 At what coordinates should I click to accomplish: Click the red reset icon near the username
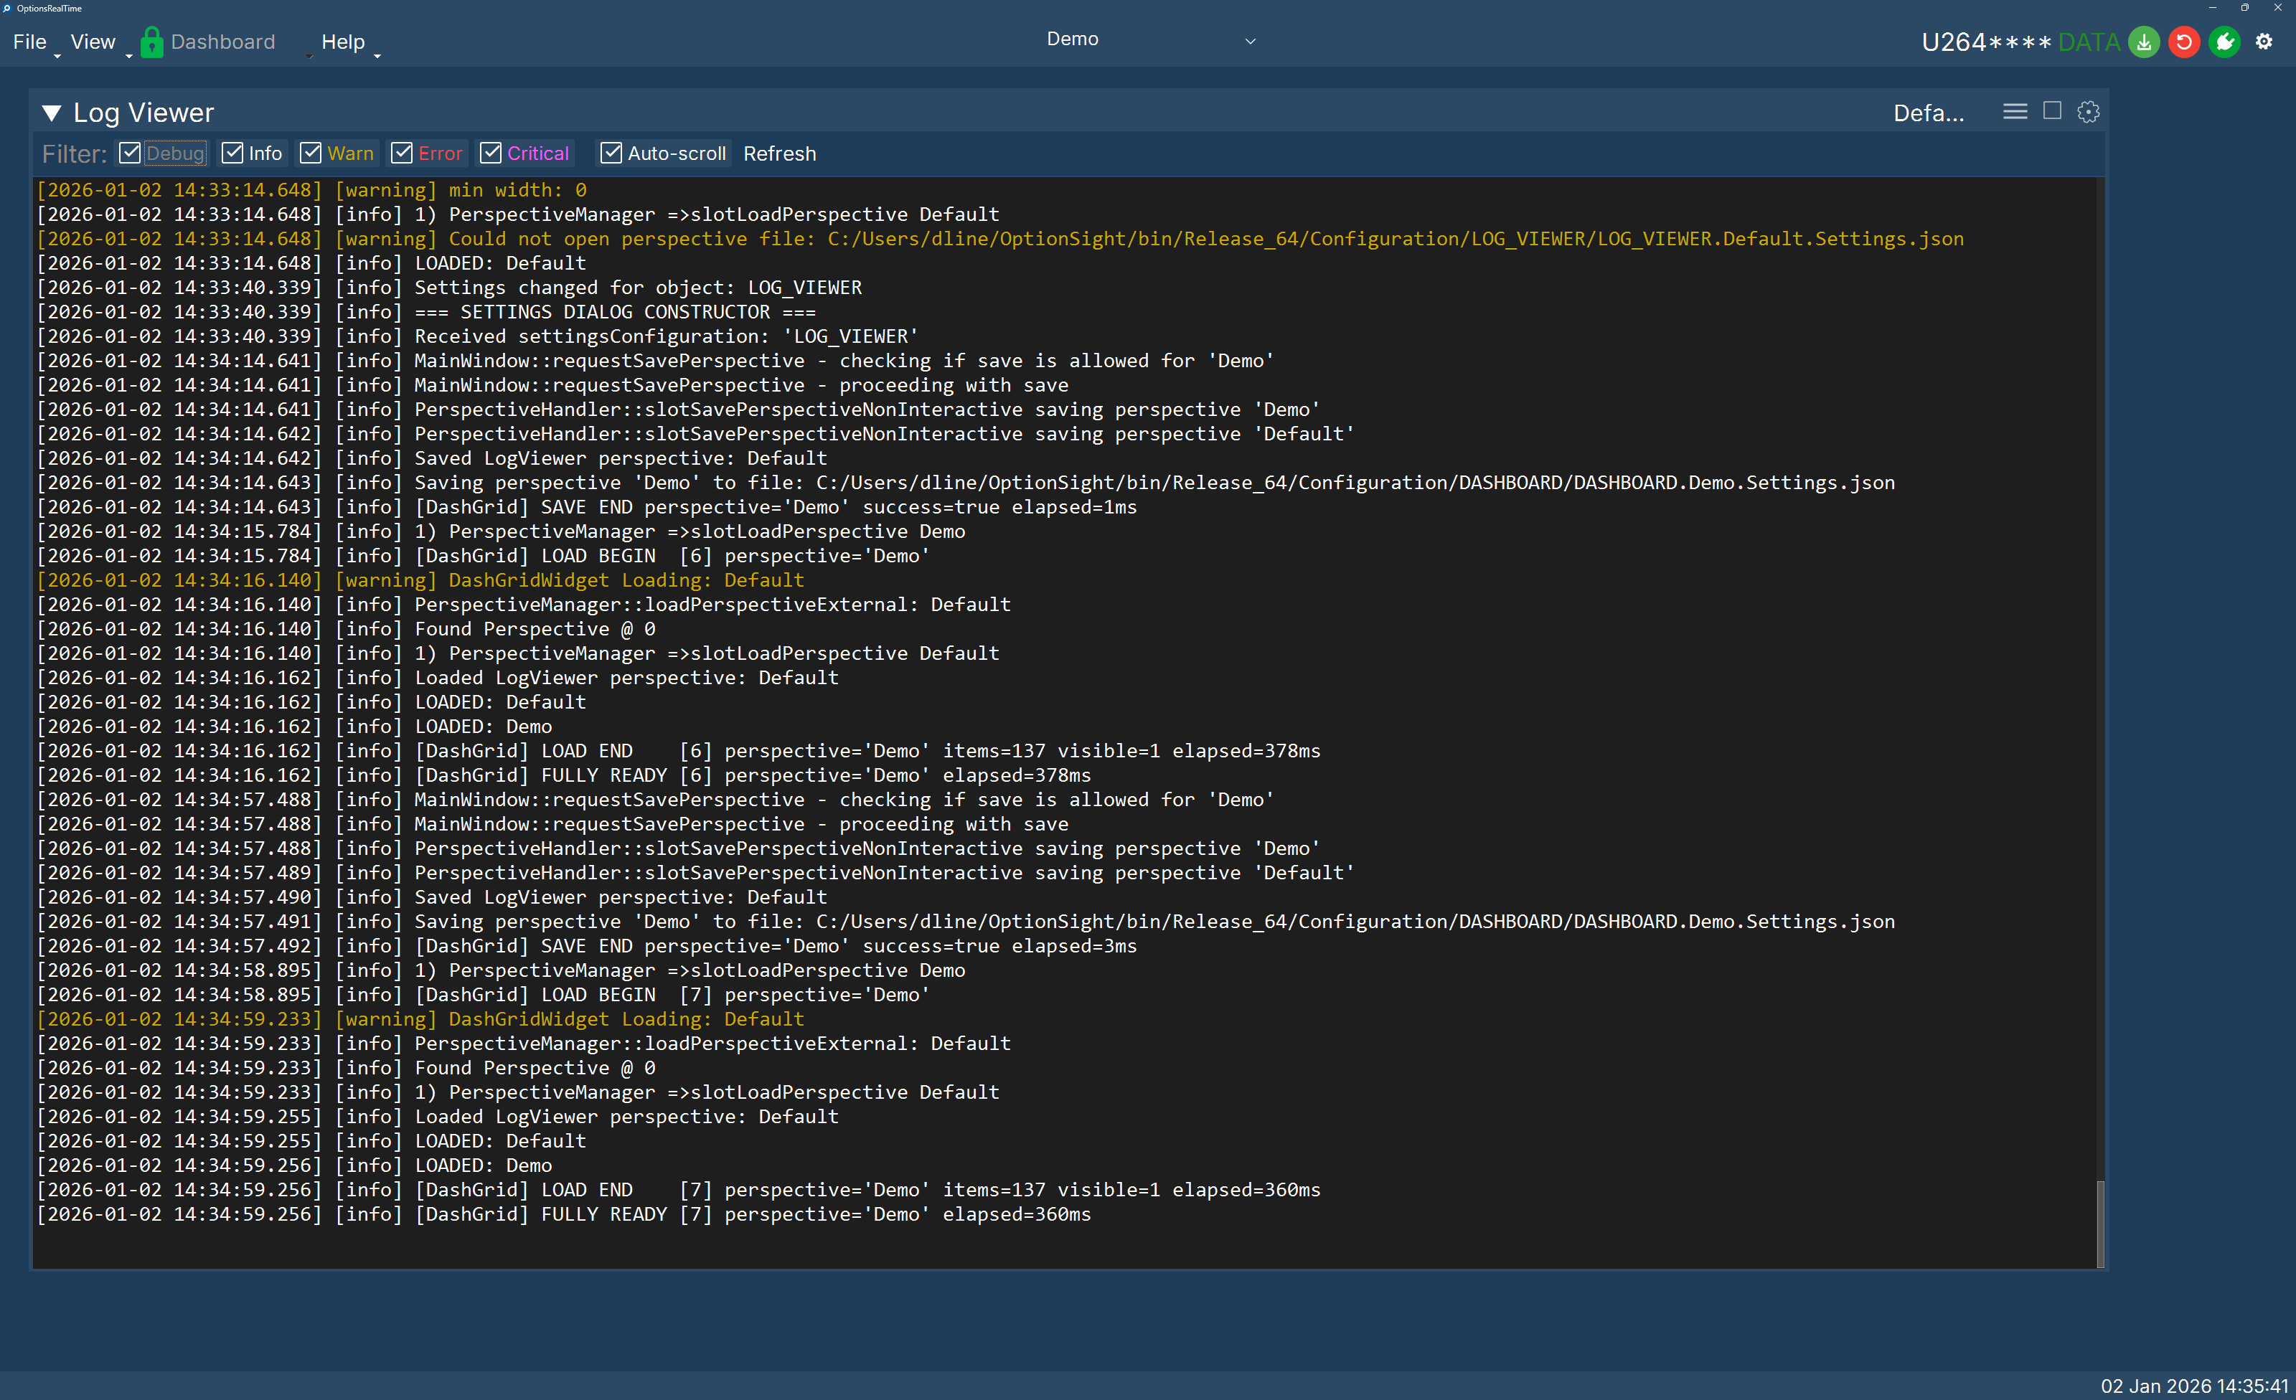coord(2184,42)
